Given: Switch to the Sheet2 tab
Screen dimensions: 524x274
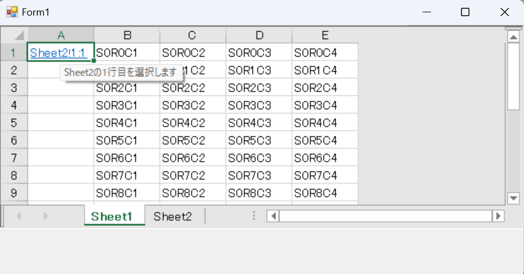Looking at the screenshot, I should click(173, 216).
